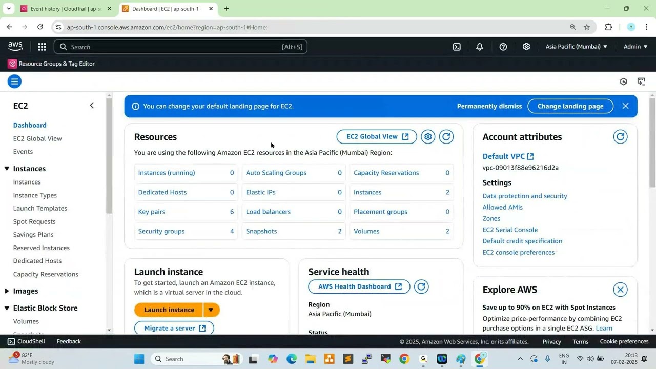Open CloudShell icon in top navigation bar

[x=457, y=47]
